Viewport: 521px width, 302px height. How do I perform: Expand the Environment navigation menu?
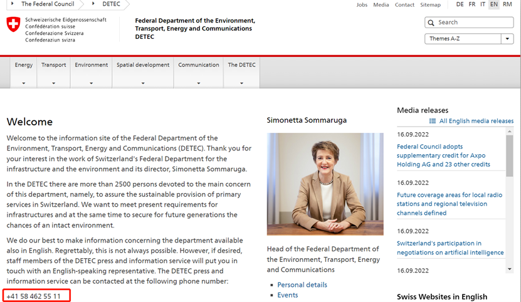pyautogui.click(x=91, y=73)
